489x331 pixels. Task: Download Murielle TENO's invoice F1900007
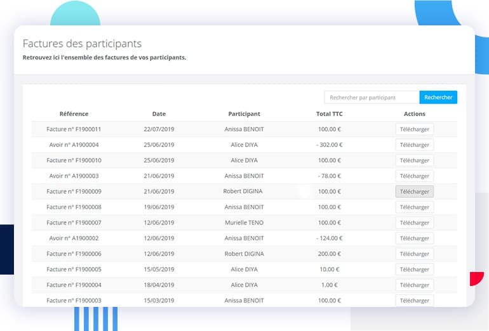[x=414, y=223]
